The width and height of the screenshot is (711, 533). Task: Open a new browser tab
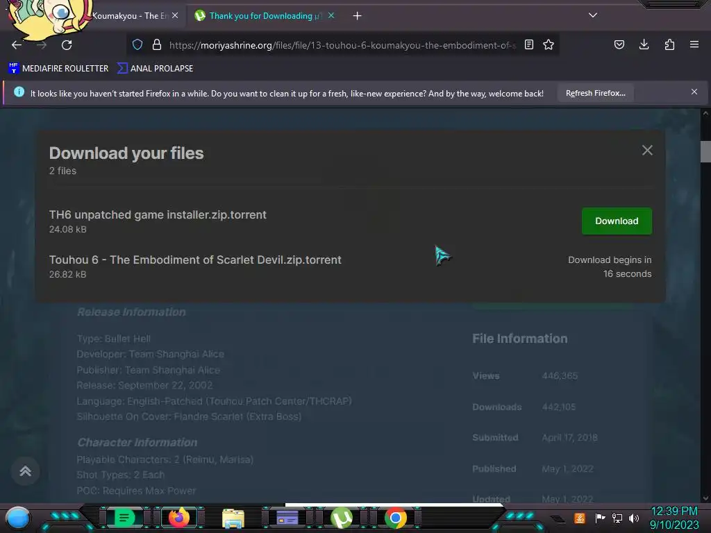358,16
